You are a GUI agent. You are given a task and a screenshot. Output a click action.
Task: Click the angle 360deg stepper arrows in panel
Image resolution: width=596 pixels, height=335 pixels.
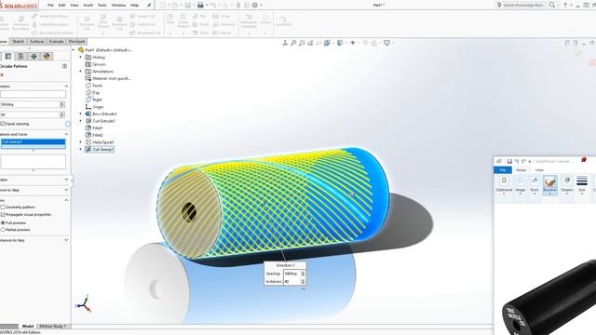tap(62, 104)
